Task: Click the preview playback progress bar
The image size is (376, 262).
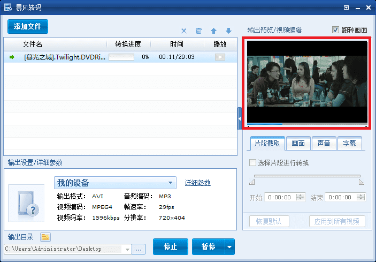Action: 307,124
